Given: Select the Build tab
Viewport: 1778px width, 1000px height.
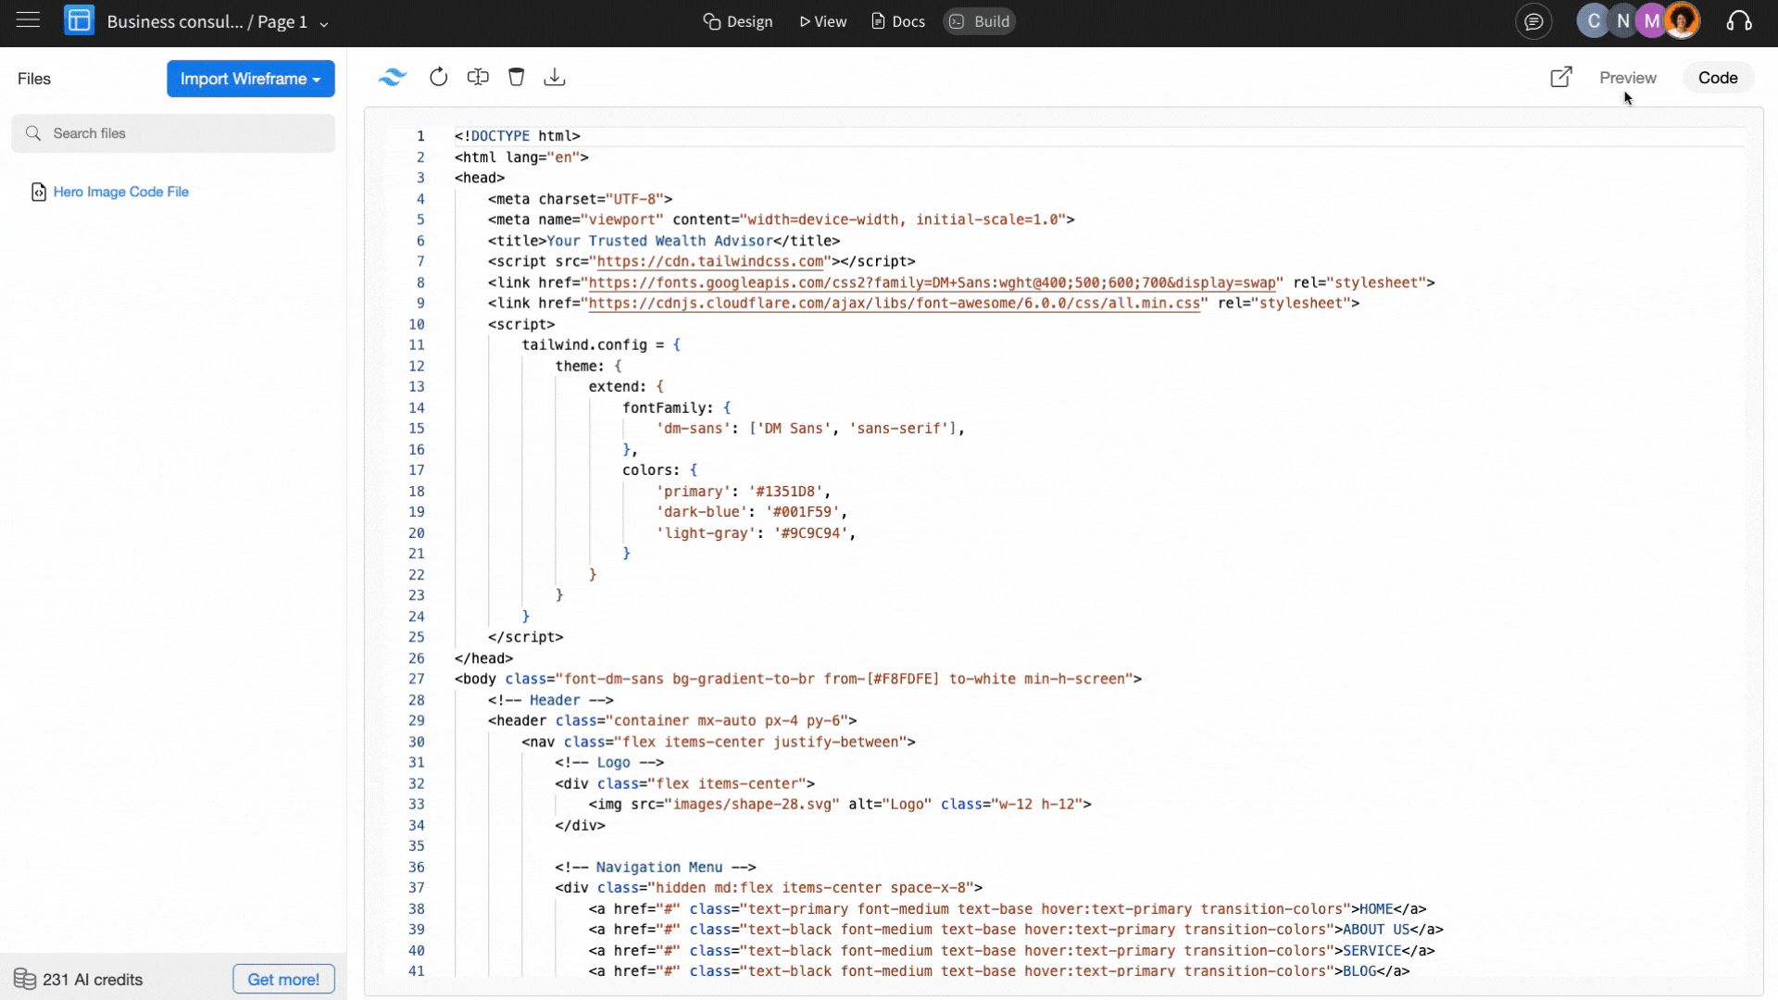Looking at the screenshot, I should (x=980, y=21).
